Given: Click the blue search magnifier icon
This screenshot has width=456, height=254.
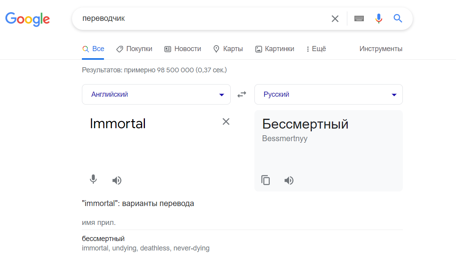Looking at the screenshot, I should [398, 18].
